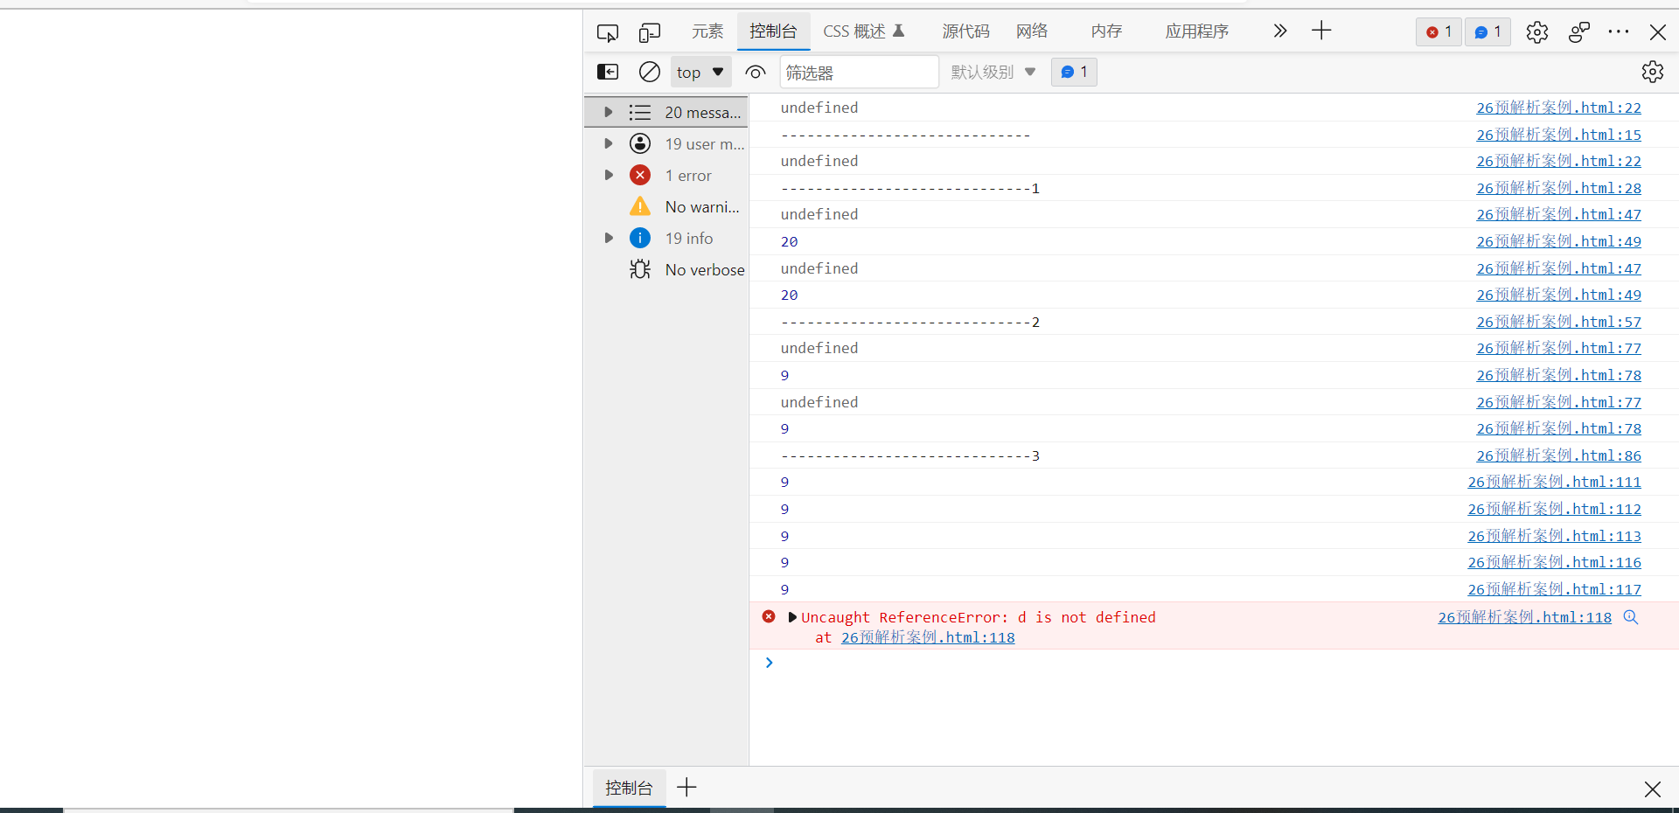Show more tabs chevron
This screenshot has width=1679, height=813.
pos(1280,31)
